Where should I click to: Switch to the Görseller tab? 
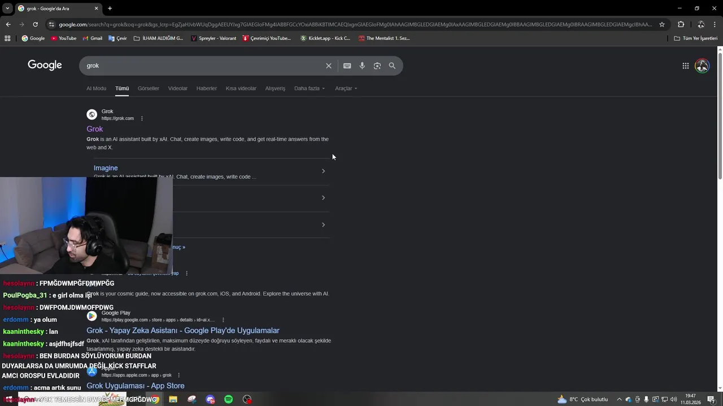click(149, 89)
